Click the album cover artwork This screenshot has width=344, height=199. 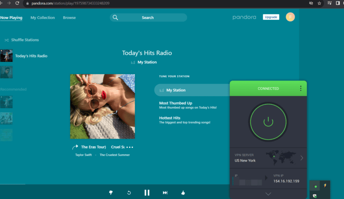(103, 106)
